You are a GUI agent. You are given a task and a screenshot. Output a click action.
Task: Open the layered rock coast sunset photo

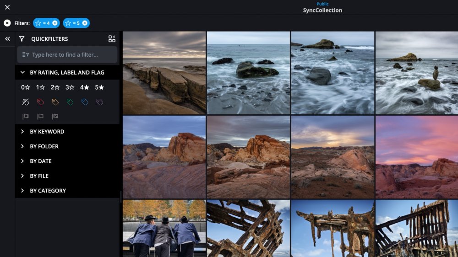pyautogui.click(x=164, y=73)
